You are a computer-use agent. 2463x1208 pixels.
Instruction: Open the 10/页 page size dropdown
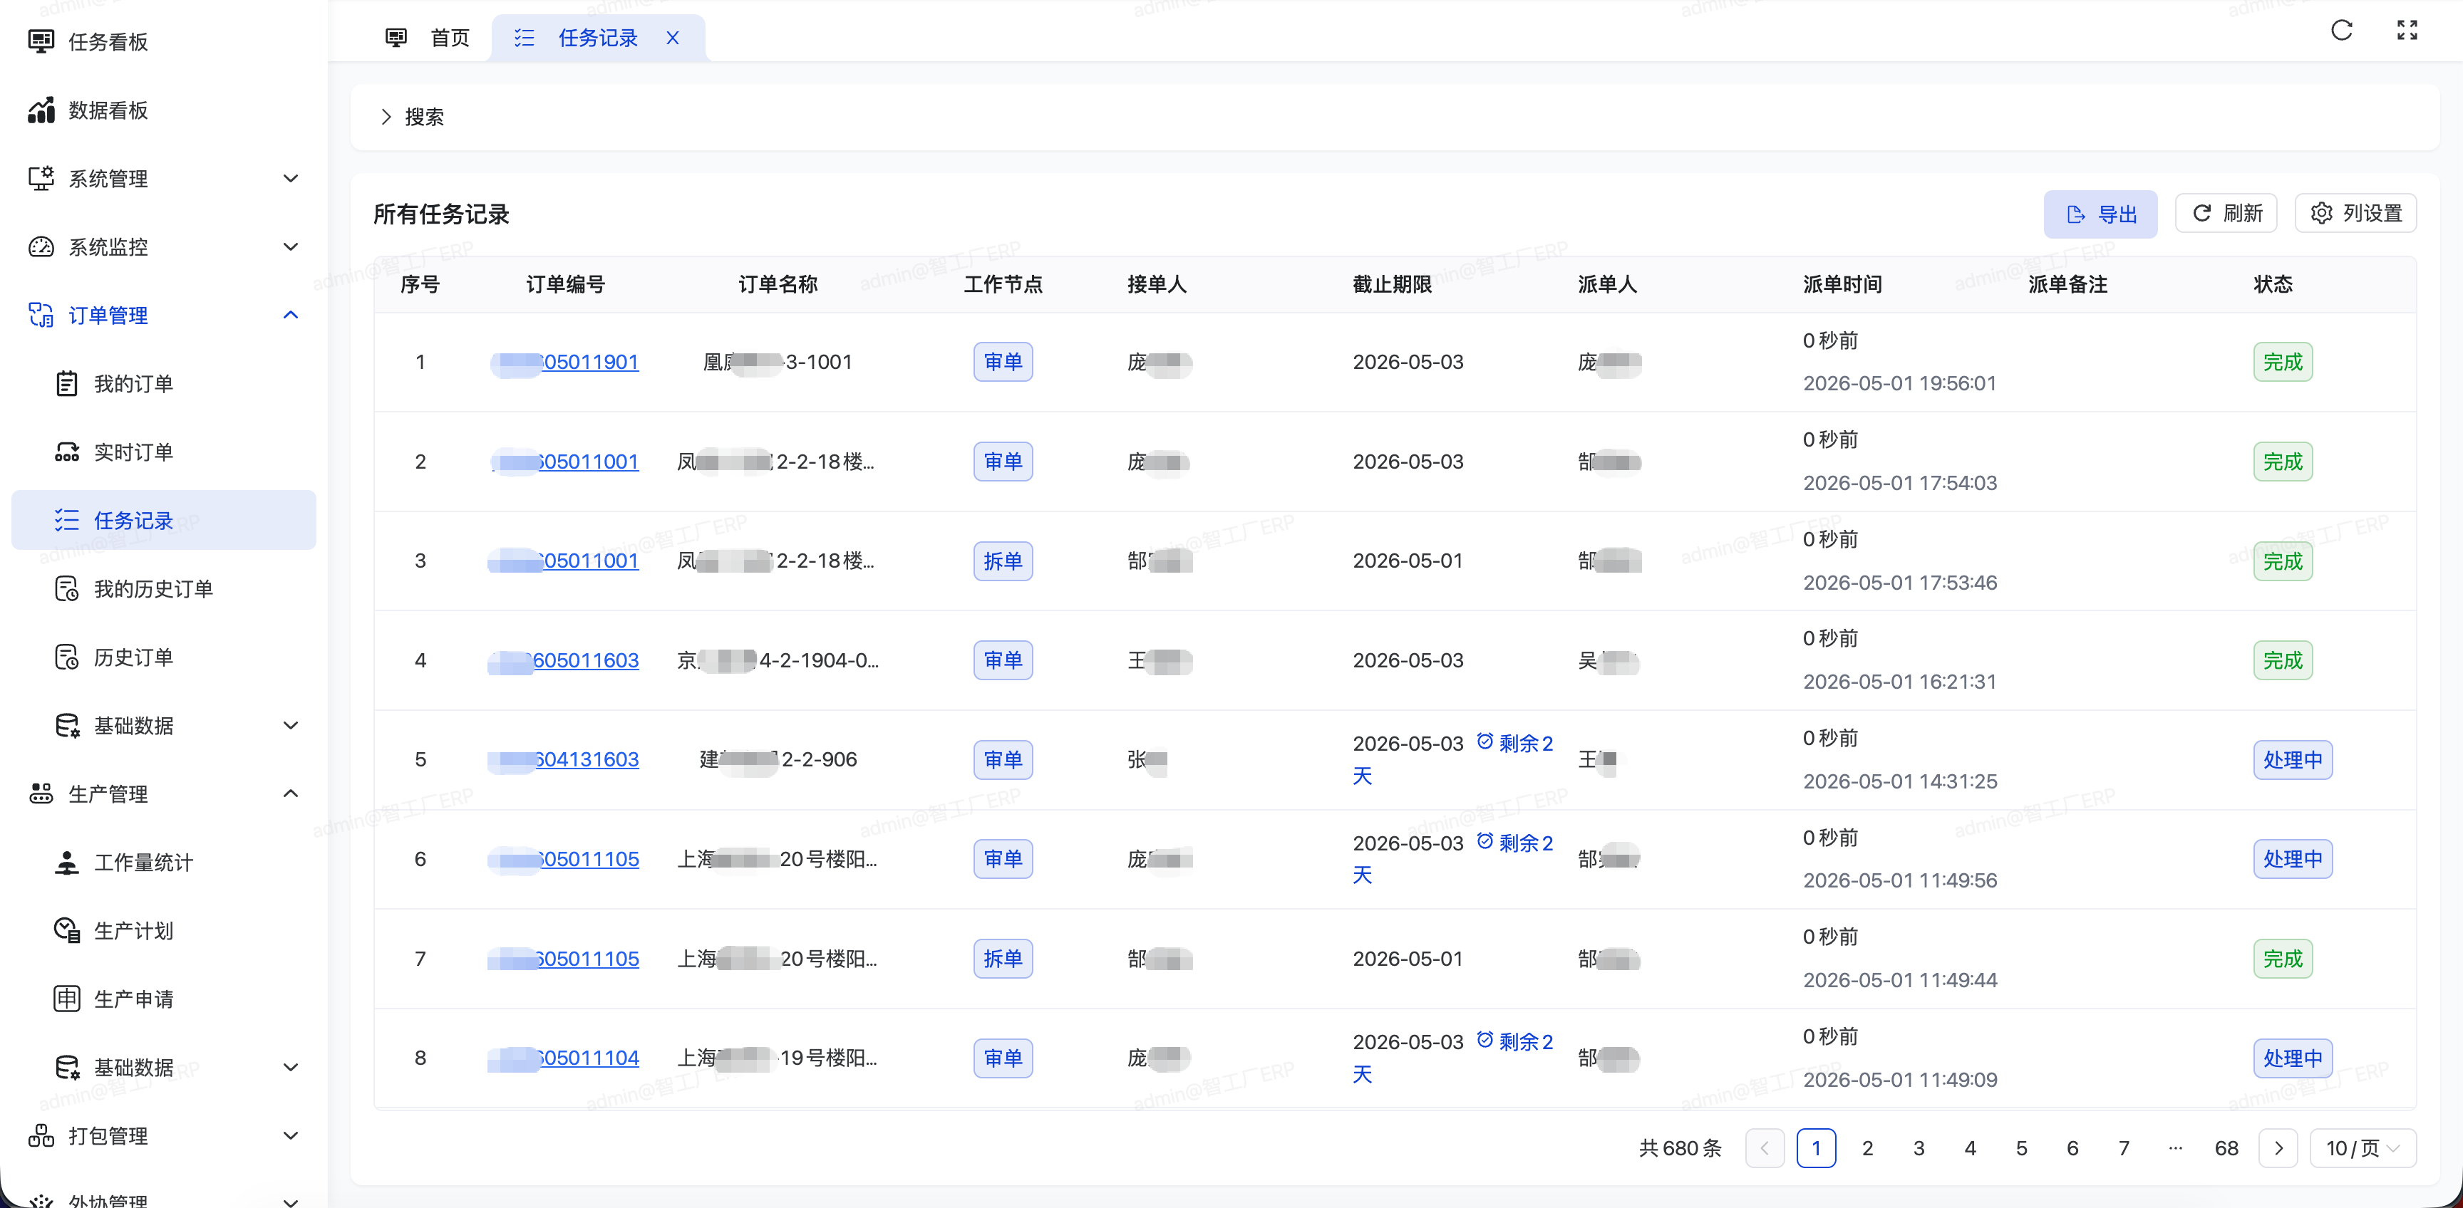[2363, 1147]
